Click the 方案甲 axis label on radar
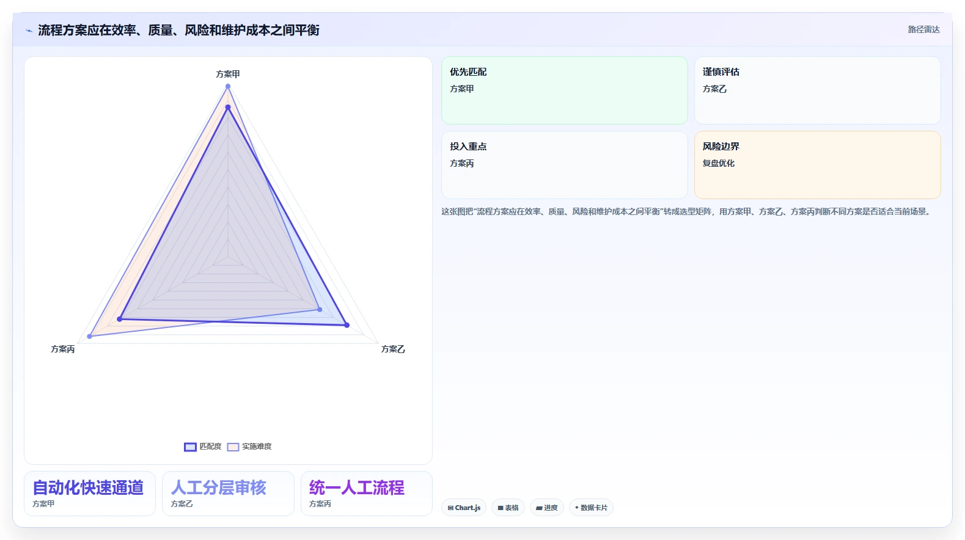This screenshot has width=965, height=540. click(x=228, y=74)
